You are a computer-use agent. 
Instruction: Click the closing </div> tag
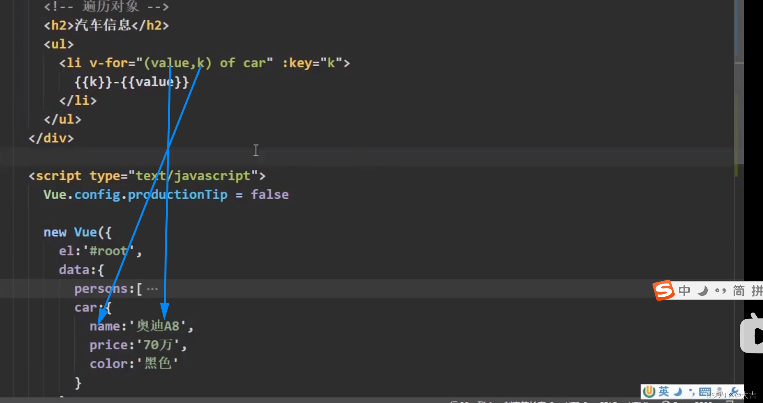pos(51,138)
